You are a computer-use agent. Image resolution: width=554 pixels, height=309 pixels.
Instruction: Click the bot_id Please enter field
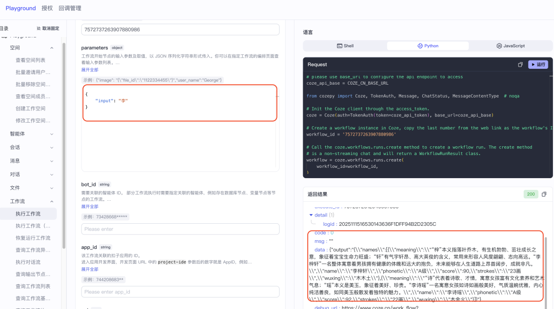click(180, 229)
